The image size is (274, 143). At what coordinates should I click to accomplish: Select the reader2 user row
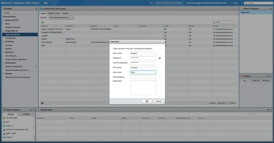[139, 36]
